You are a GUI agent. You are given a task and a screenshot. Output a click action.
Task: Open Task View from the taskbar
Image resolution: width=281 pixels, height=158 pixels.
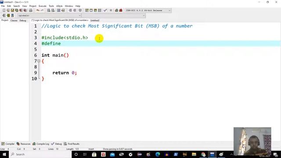(85, 154)
